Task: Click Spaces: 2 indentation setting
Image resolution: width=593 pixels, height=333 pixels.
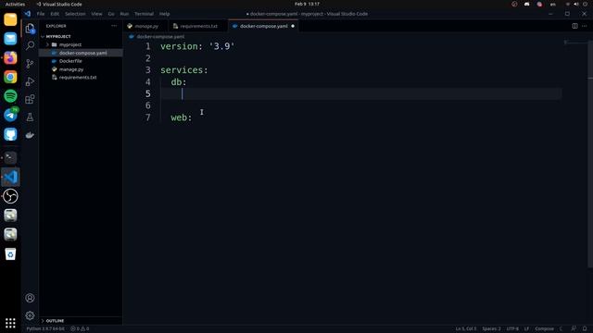Action: [x=491, y=329]
